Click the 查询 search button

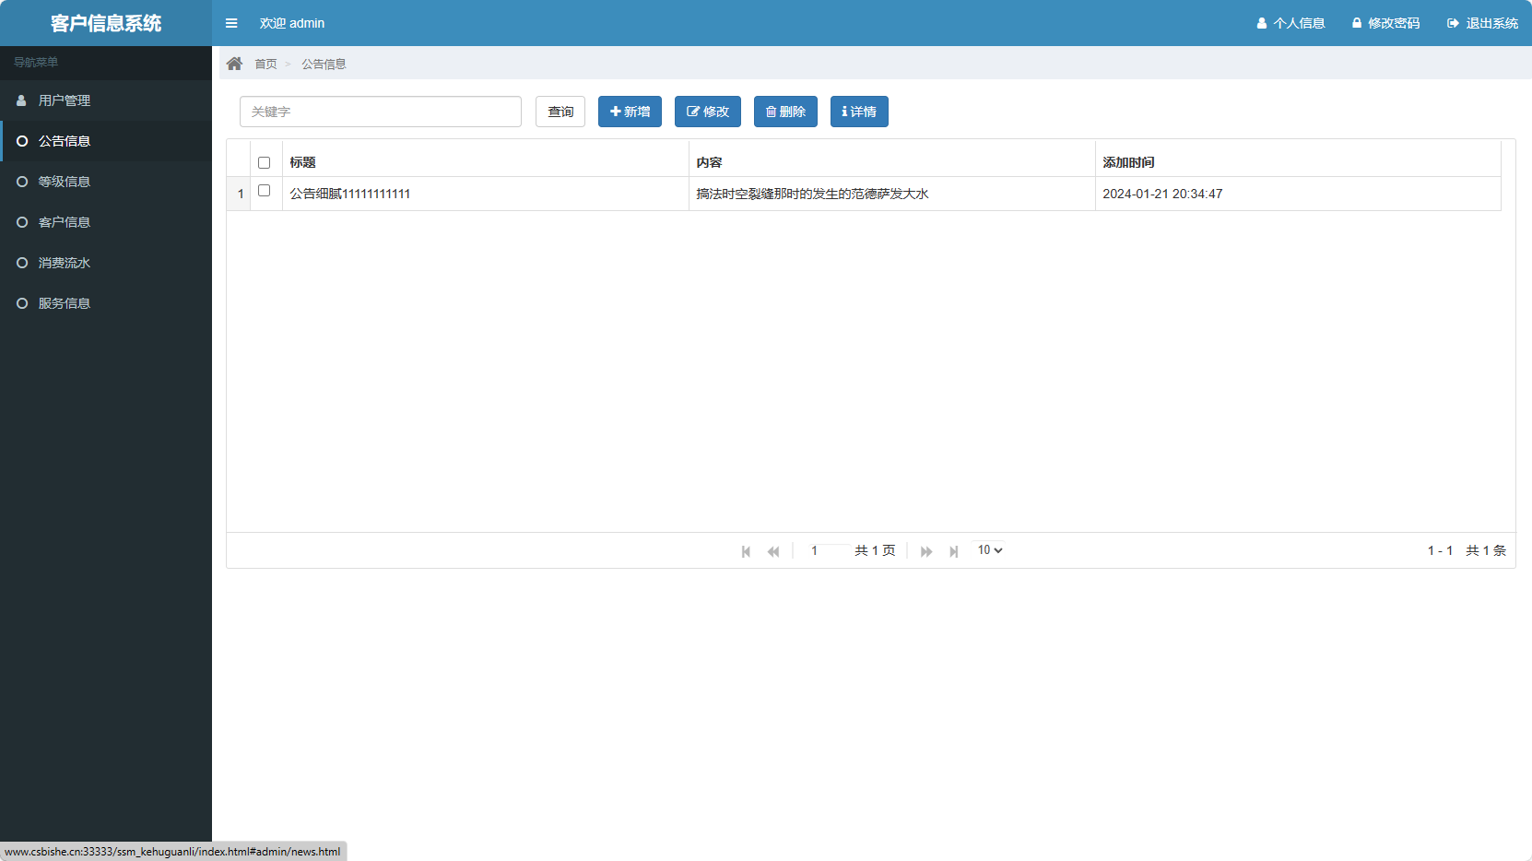pos(560,112)
